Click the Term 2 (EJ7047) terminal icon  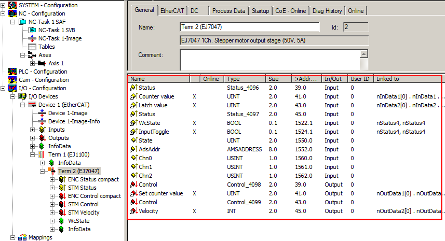(51, 171)
